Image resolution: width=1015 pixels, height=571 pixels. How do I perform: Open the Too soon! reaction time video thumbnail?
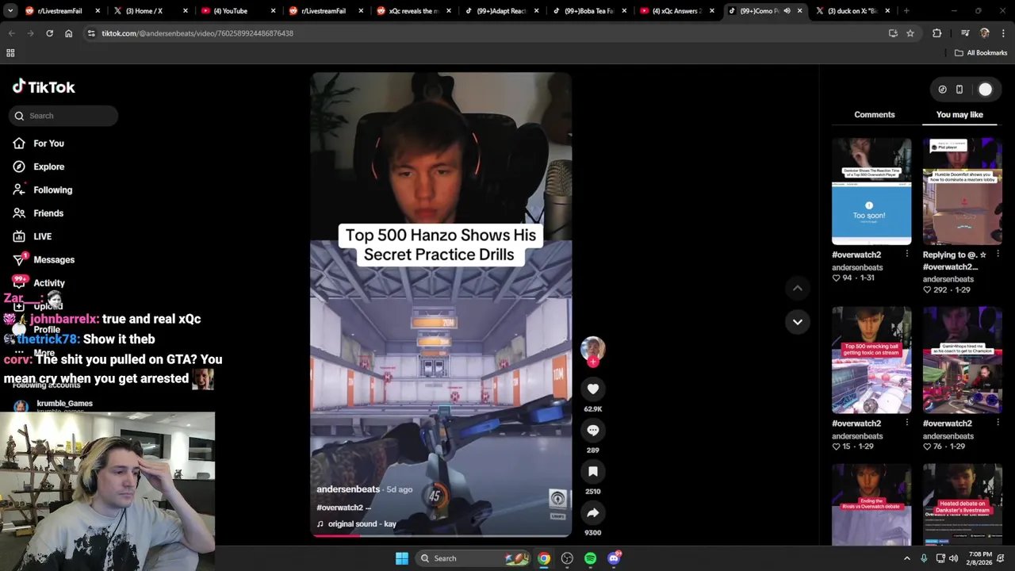[871, 191]
